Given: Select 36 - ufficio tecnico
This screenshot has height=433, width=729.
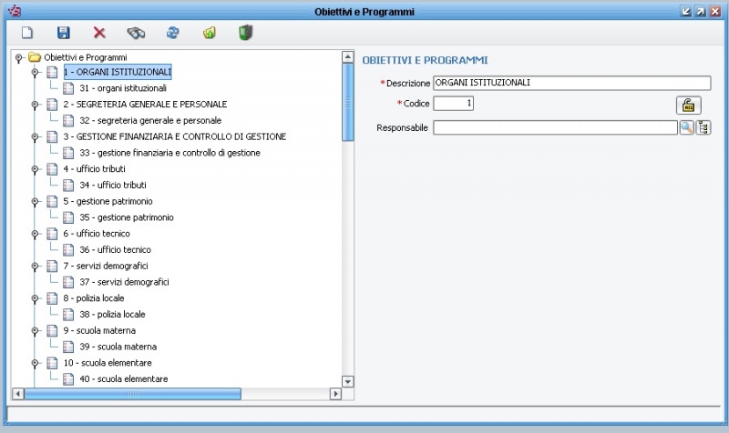Looking at the screenshot, I should [115, 249].
